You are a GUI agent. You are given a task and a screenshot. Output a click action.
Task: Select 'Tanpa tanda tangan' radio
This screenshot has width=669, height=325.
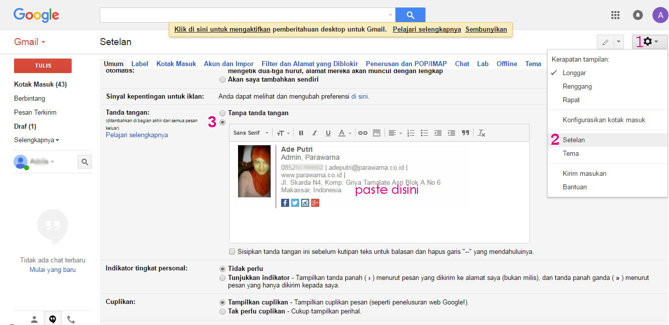click(x=222, y=113)
